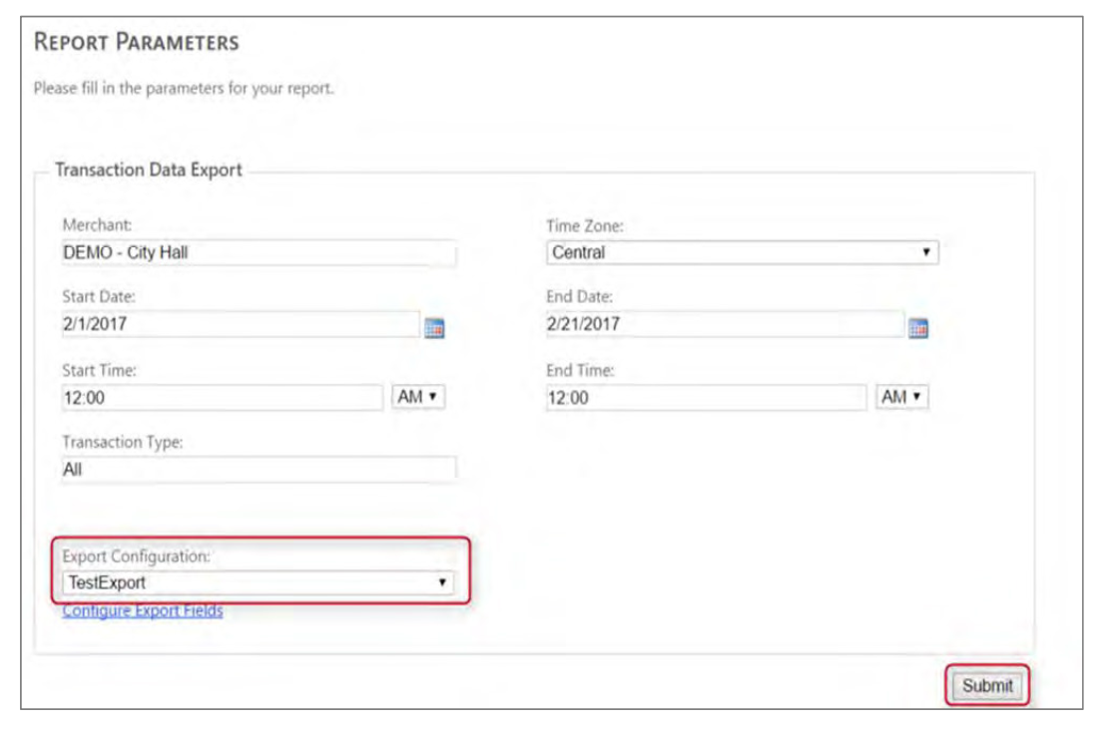This screenshot has width=1106, height=732.
Task: Focus the Start Date field showing 2/1/2017
Action: (x=240, y=324)
